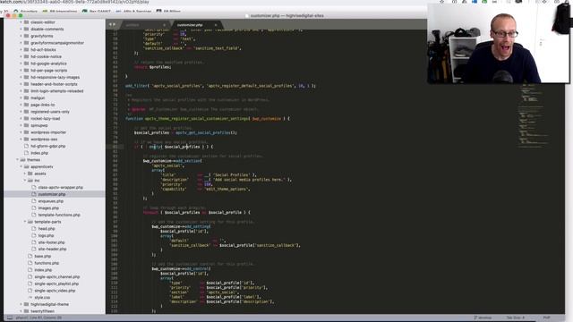Click the git branch indicator in status bar

(x=483, y=318)
